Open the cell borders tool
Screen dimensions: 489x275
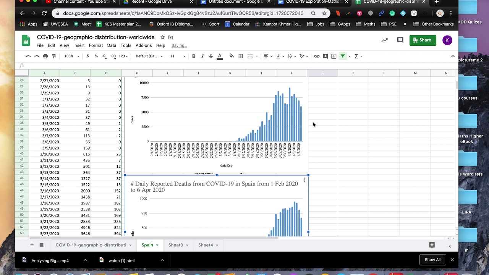(x=241, y=56)
